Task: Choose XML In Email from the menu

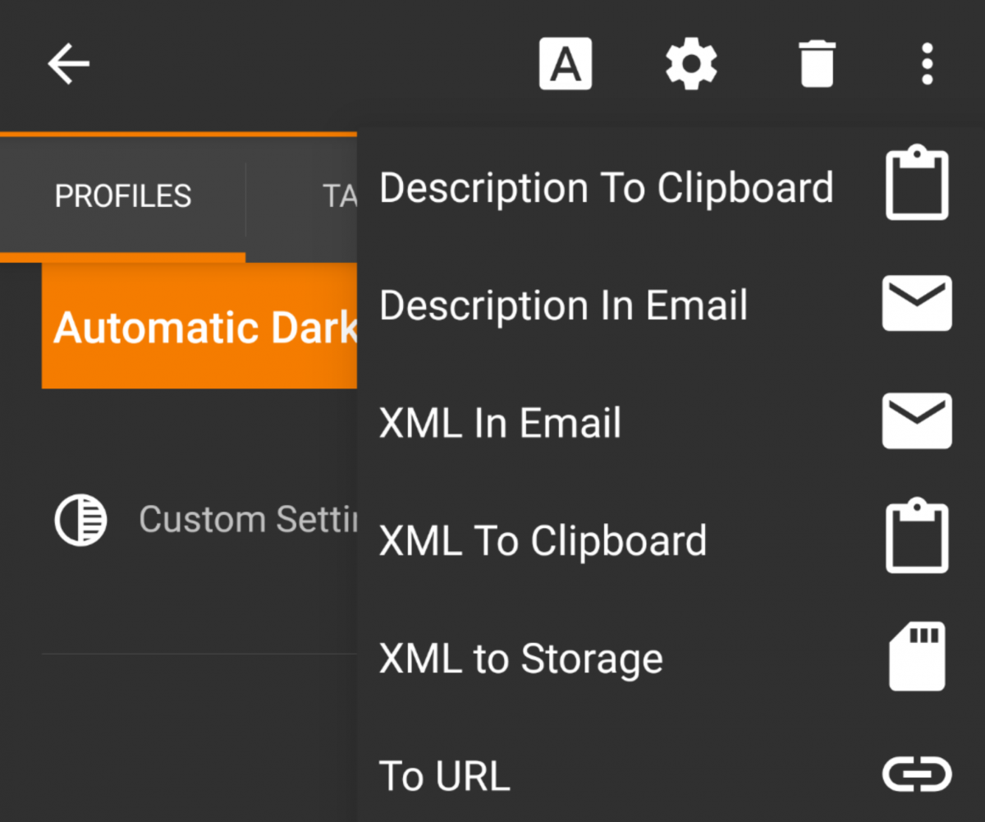Action: tap(499, 422)
